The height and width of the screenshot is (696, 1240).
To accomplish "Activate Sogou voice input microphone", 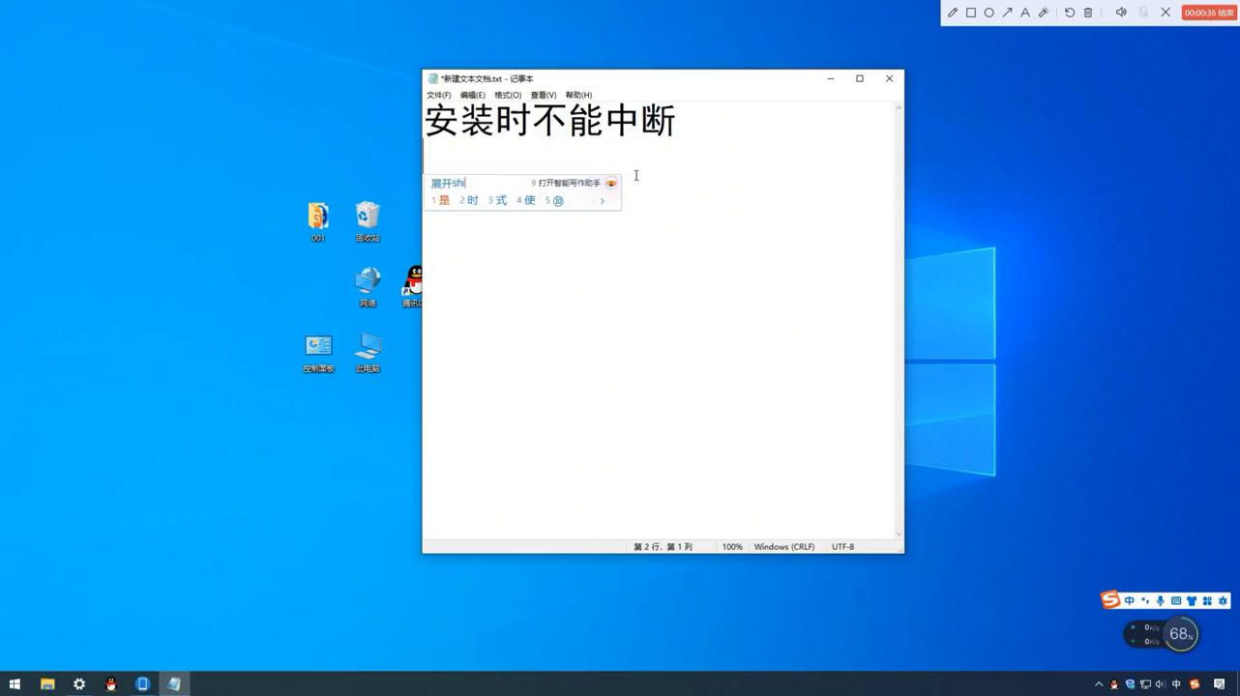I will 1160,599.
